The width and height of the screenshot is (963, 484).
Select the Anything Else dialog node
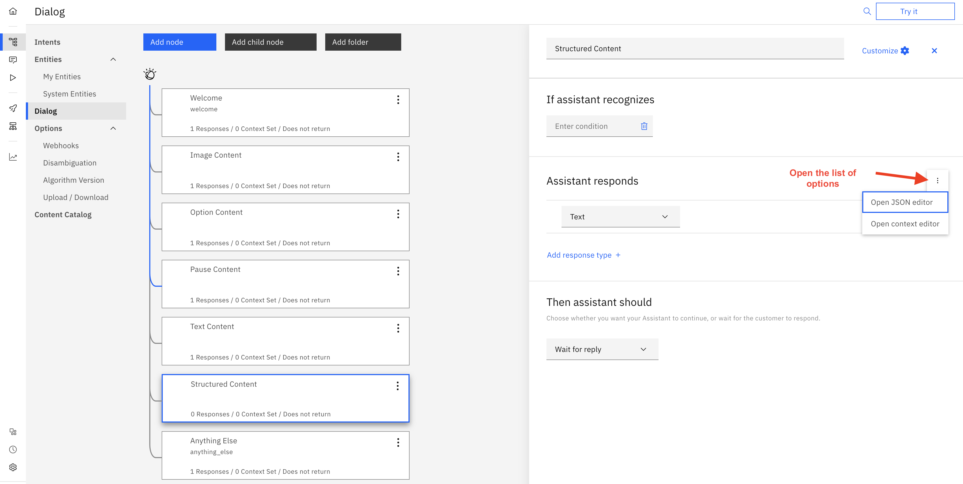click(x=285, y=455)
